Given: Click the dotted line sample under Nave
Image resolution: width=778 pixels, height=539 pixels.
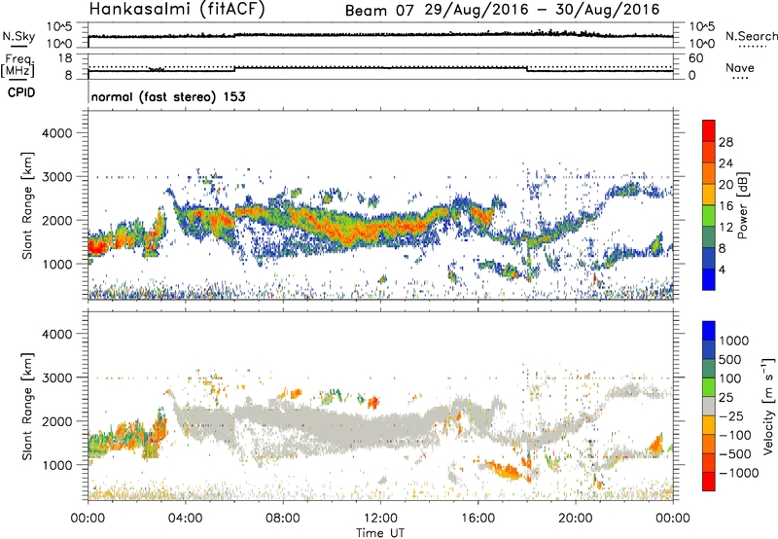Looking at the screenshot, I should [741, 78].
